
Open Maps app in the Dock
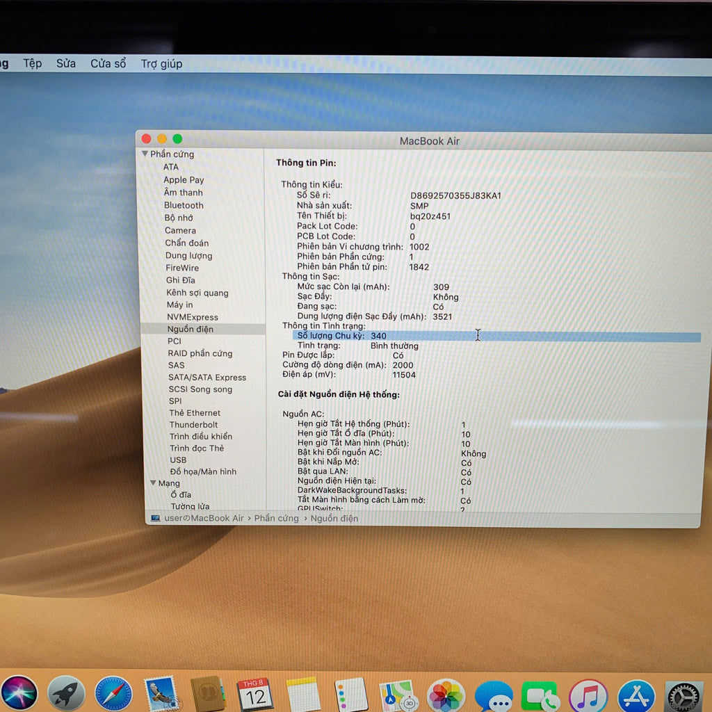pyautogui.click(x=398, y=695)
